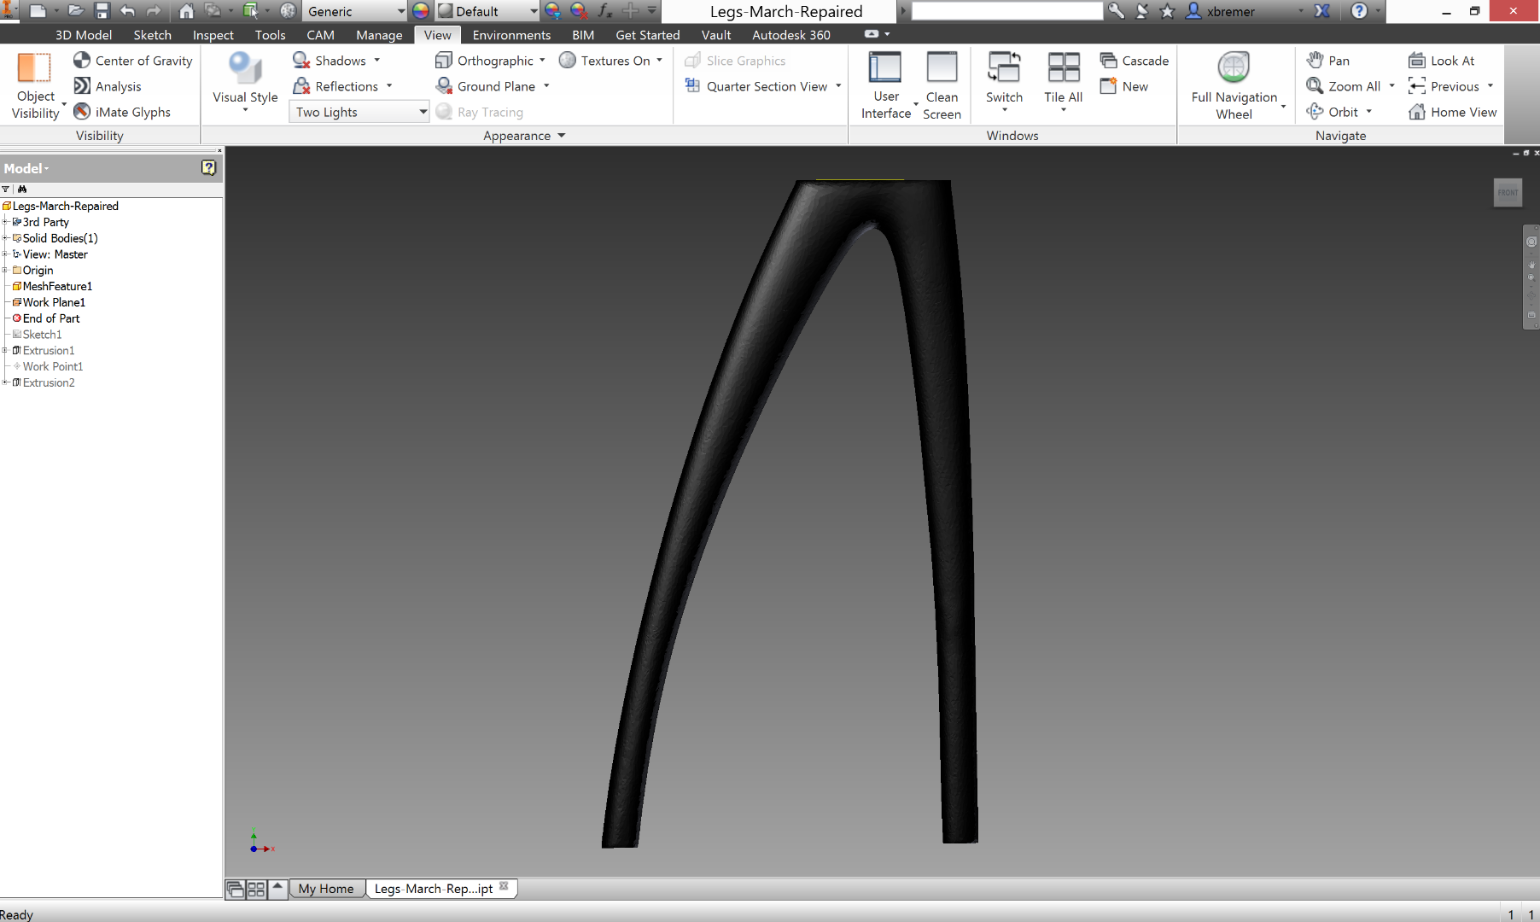Click the tile windows icon at bottom tabs
The height and width of the screenshot is (922, 1540).
click(256, 890)
